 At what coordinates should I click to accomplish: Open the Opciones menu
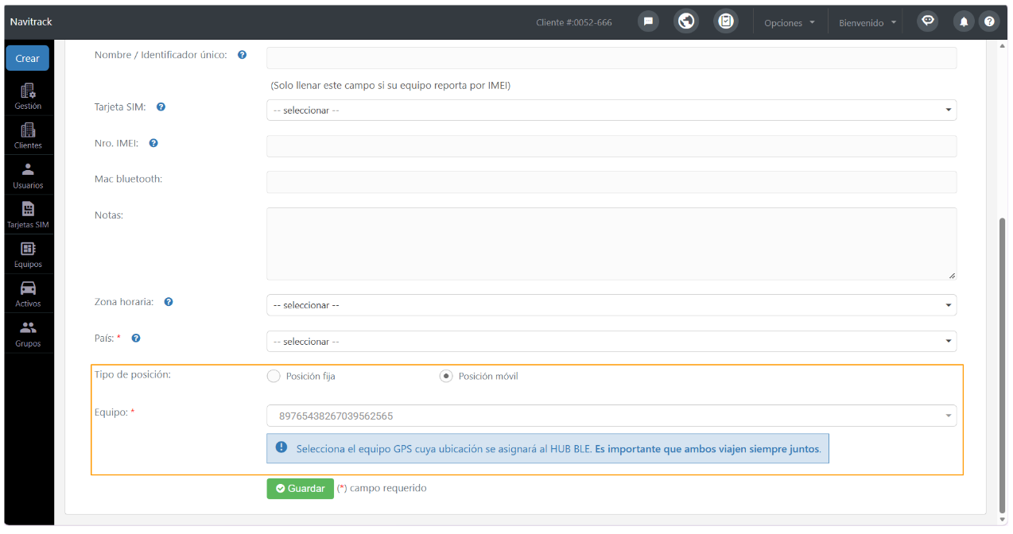(x=790, y=22)
